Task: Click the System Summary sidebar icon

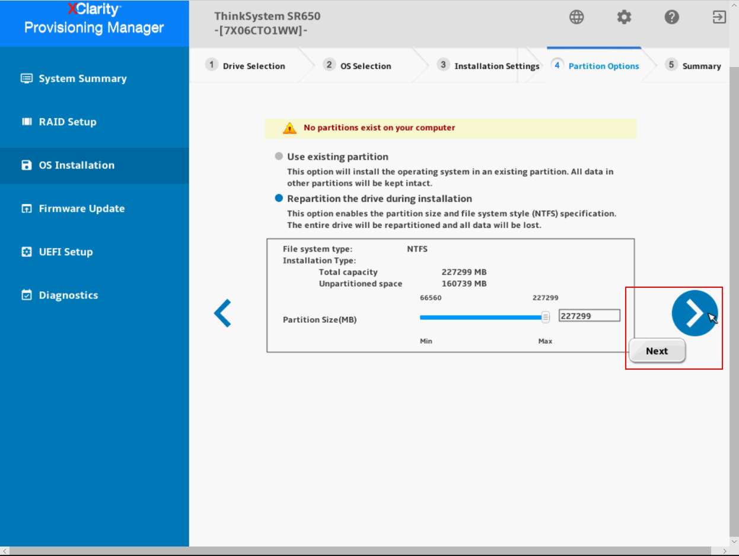Action: coord(26,78)
